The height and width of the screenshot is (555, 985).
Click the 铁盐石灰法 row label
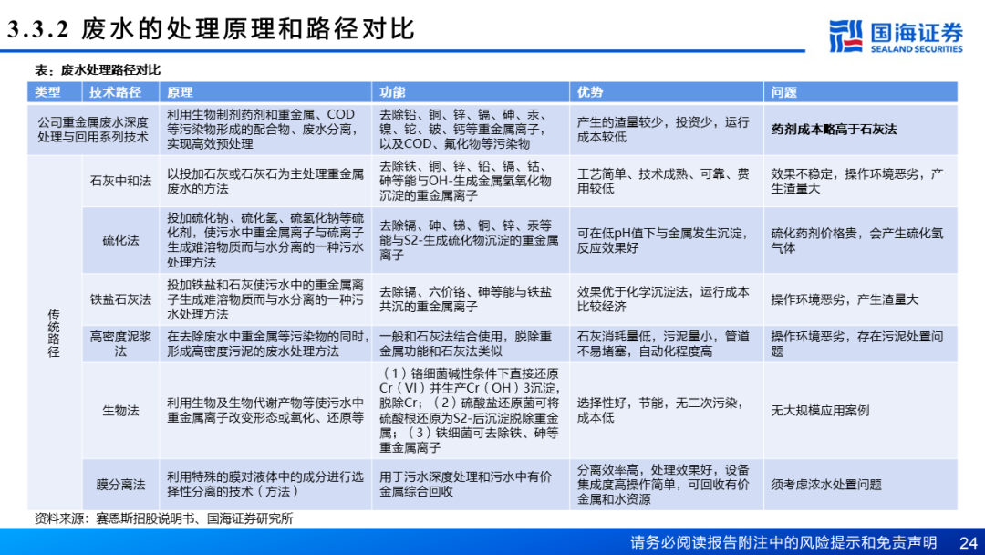[120, 299]
